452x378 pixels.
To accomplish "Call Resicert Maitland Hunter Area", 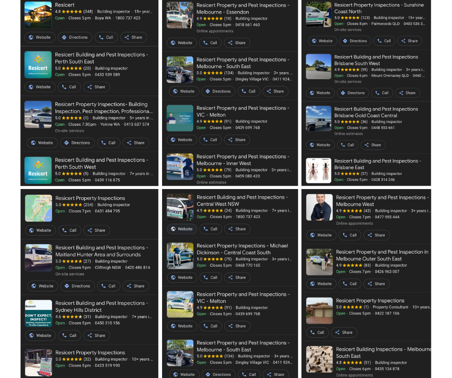I will pos(108,286).
